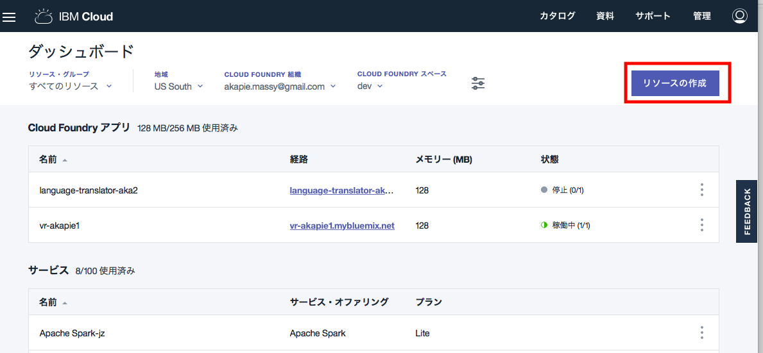Click the Lite plan cell
Image resolution: width=763 pixels, height=353 pixels.
click(422, 333)
